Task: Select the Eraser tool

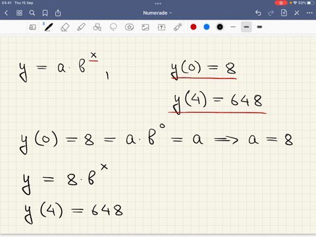Action: pos(65,27)
